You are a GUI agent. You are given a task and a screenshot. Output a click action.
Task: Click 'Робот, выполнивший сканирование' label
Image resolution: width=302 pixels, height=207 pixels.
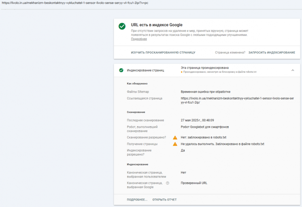click(x=142, y=129)
